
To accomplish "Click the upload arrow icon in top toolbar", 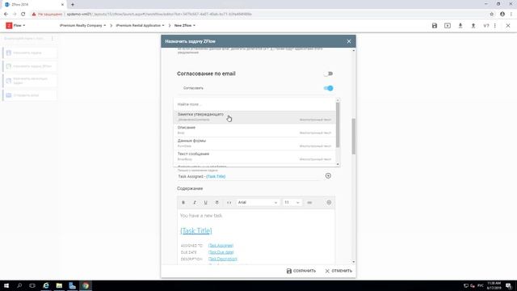I will pos(473,25).
